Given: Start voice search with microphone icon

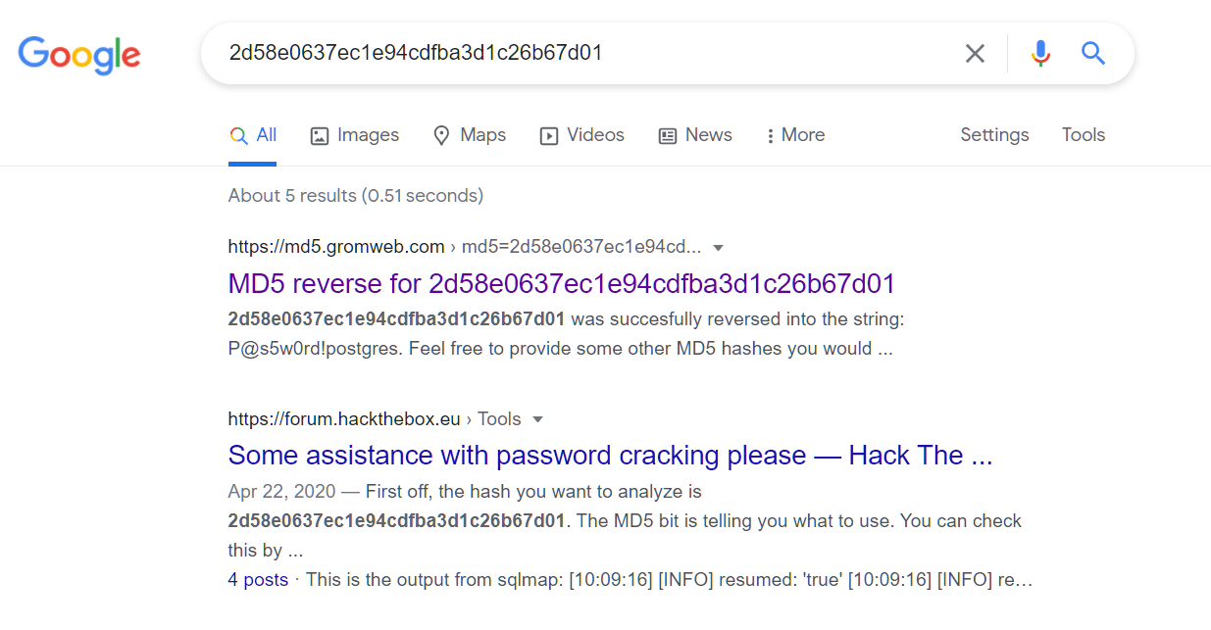Looking at the screenshot, I should click(1040, 54).
